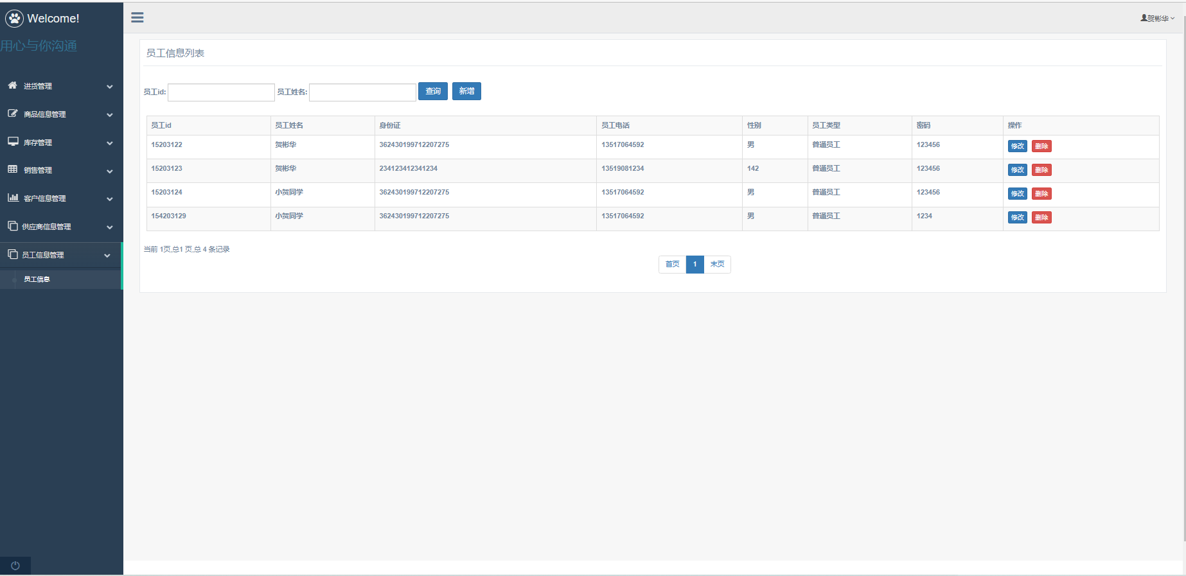Expand the 商品信息管理 chevron
1186x576 pixels.
[110, 115]
